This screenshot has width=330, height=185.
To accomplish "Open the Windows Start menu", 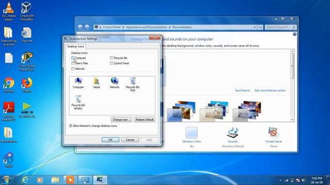I will 6,180.
